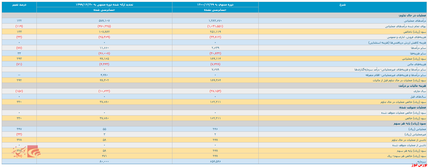428x168 pixels.
Task: Click label 'هزینه‌های فروش، اداری و عمومی'
Action: tap(407, 37)
